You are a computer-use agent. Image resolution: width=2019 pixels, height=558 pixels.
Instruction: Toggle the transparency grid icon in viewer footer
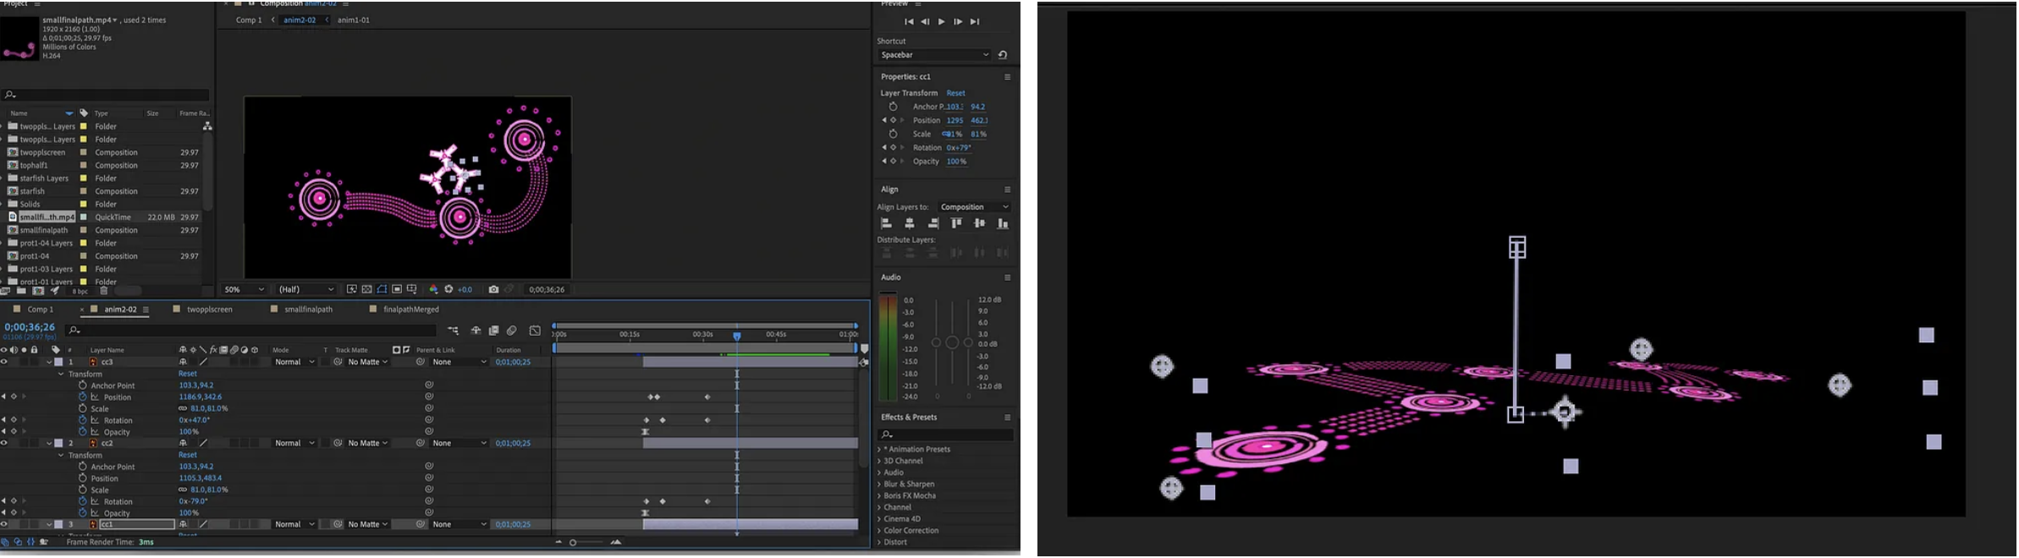tap(366, 289)
